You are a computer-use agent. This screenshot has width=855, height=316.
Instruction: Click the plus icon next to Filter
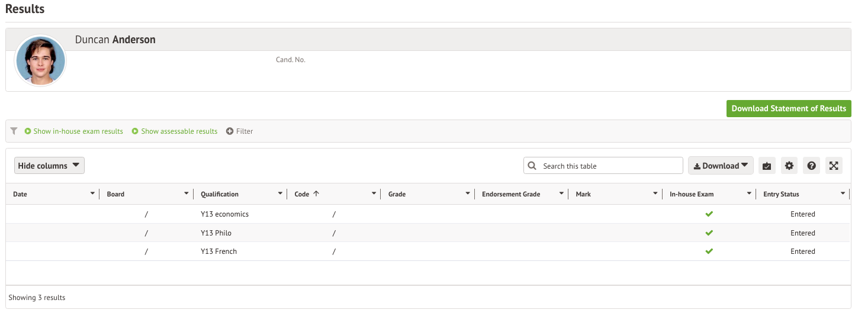(x=230, y=131)
